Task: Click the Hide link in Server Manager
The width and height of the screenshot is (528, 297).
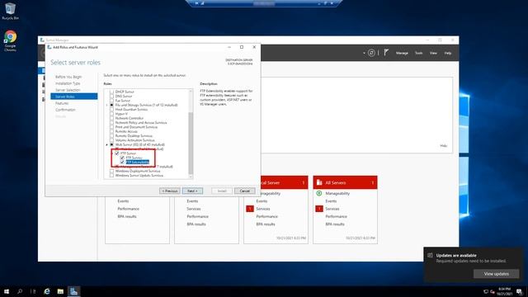Action: pyautogui.click(x=444, y=146)
